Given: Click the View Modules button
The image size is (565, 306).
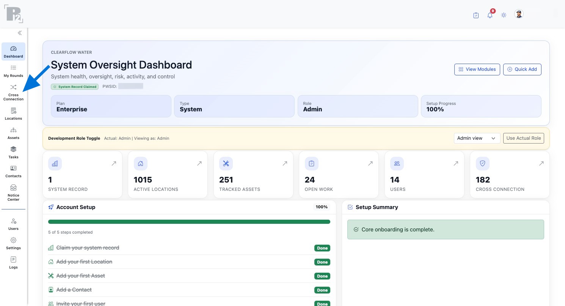Looking at the screenshot, I should (477, 69).
